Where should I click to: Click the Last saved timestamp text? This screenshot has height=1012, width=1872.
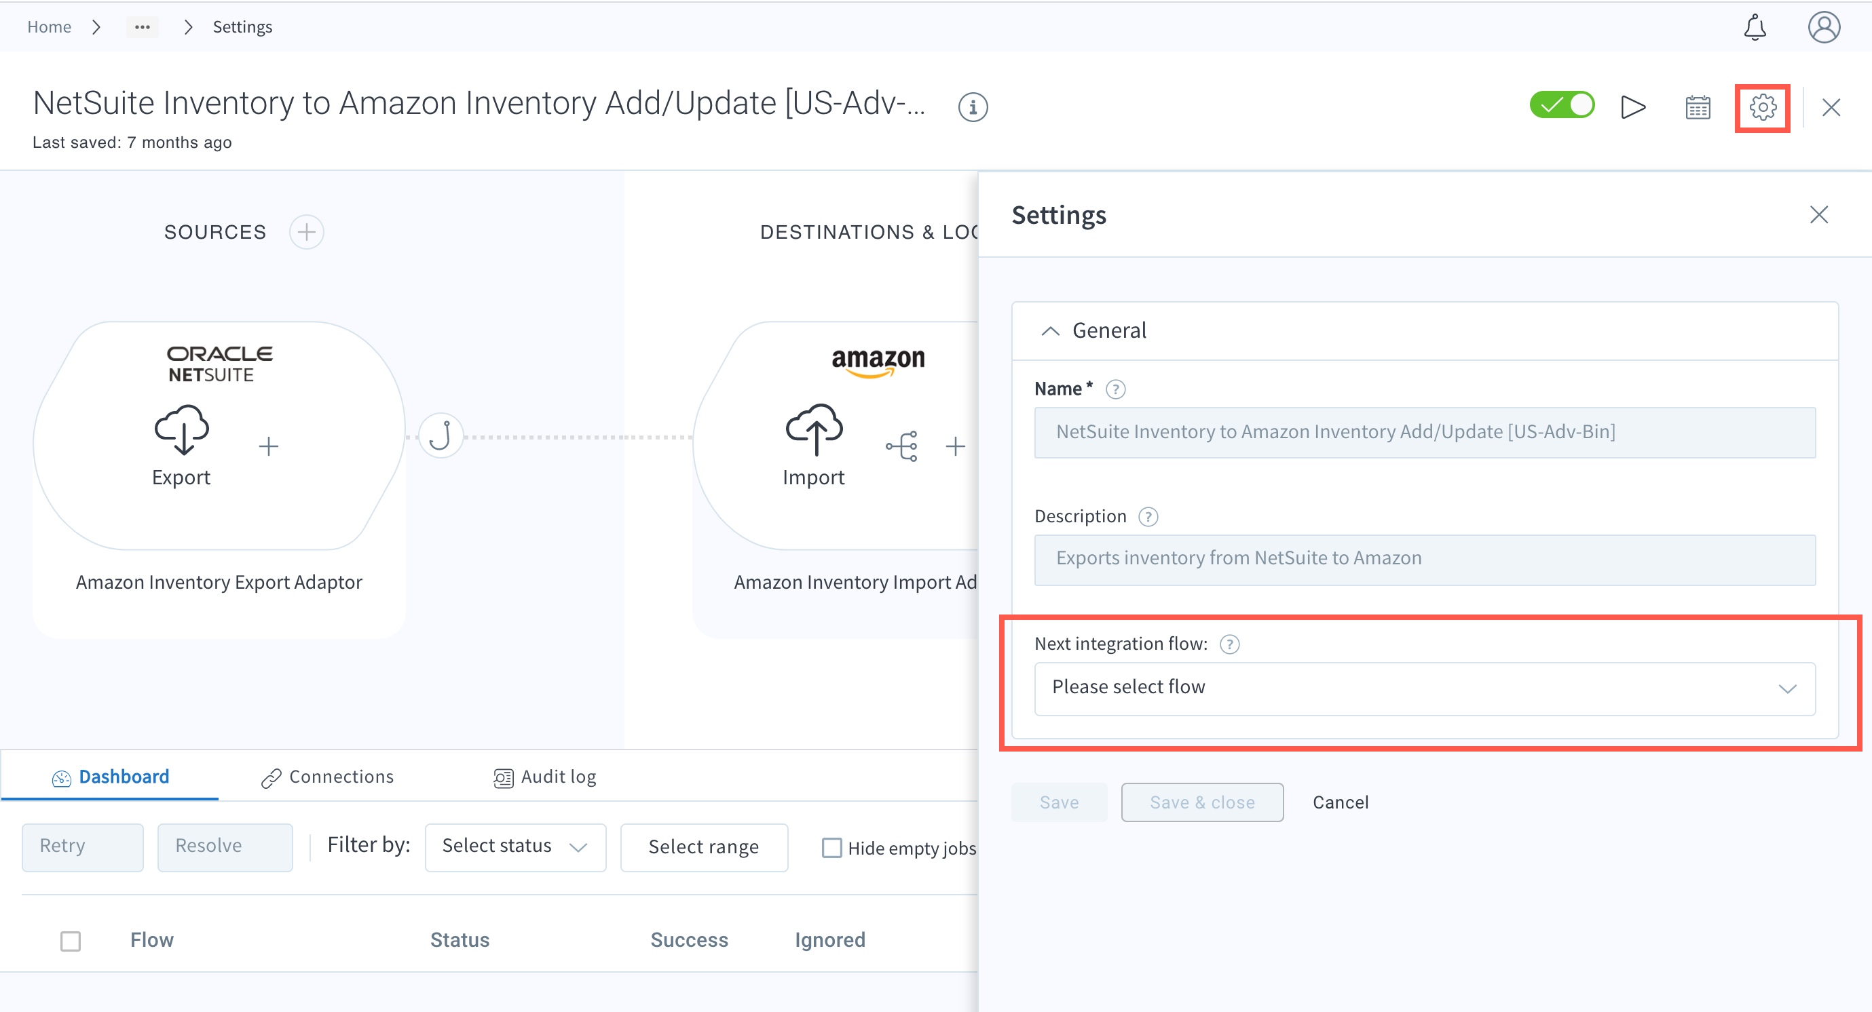(x=132, y=142)
